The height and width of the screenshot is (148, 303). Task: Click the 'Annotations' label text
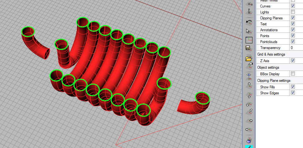(x=269, y=30)
